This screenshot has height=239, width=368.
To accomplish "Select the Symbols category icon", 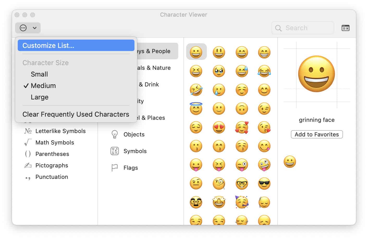I will [135, 151].
